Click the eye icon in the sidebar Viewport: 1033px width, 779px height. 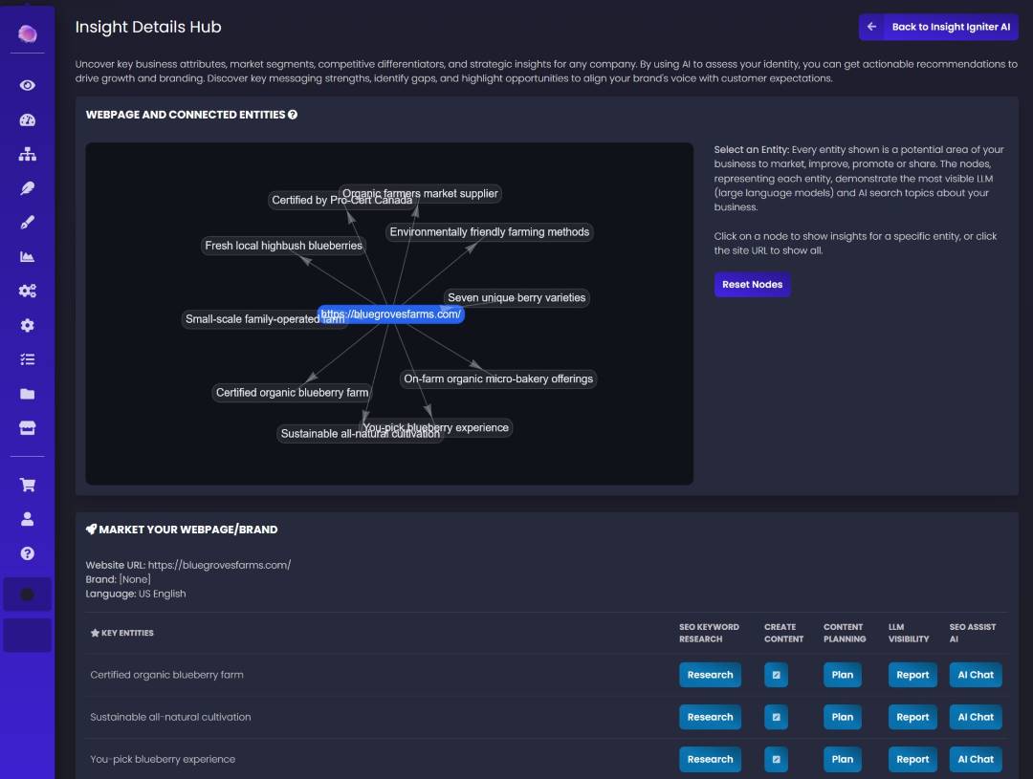coord(27,85)
